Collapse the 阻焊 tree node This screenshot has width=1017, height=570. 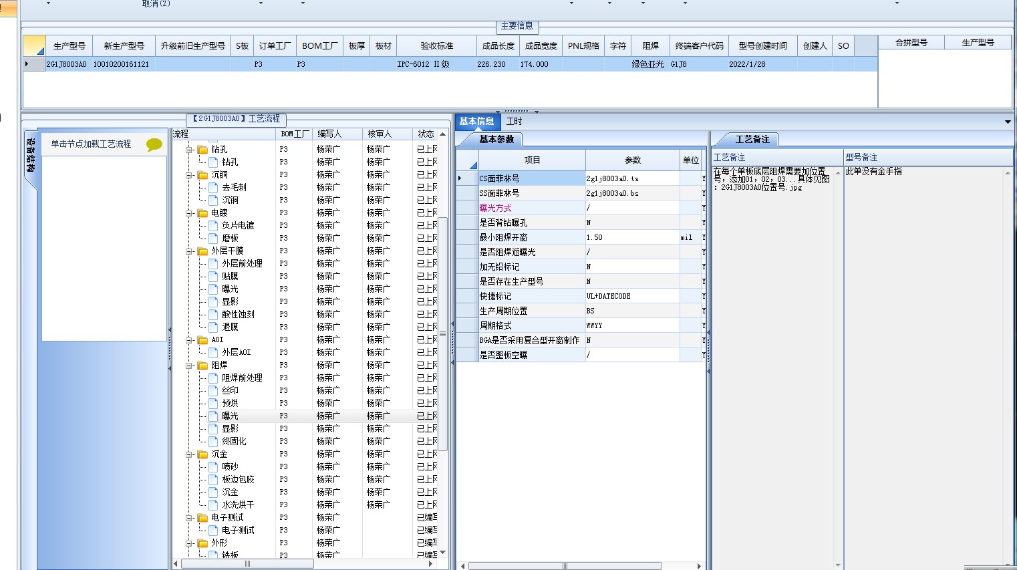[189, 366]
